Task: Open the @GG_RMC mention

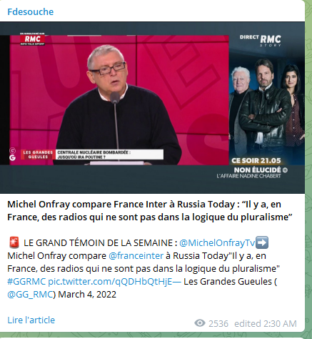Action: click(30, 295)
